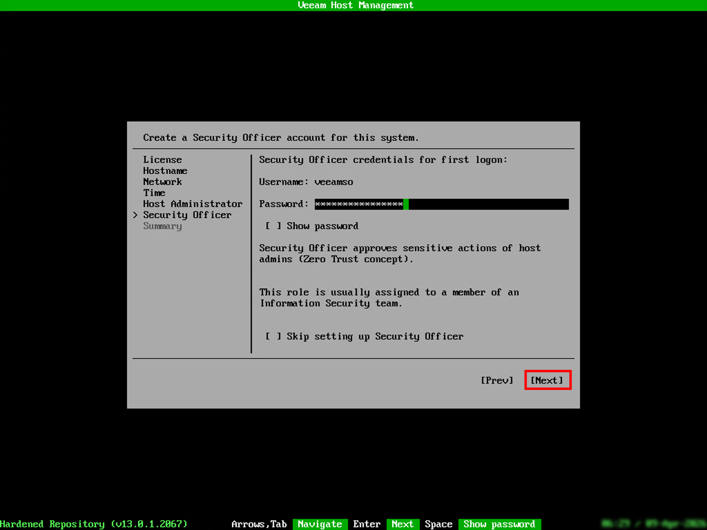Screen dimensions: 707x530
Task: Click the Navigate hint in status bar
Action: (x=320, y=524)
